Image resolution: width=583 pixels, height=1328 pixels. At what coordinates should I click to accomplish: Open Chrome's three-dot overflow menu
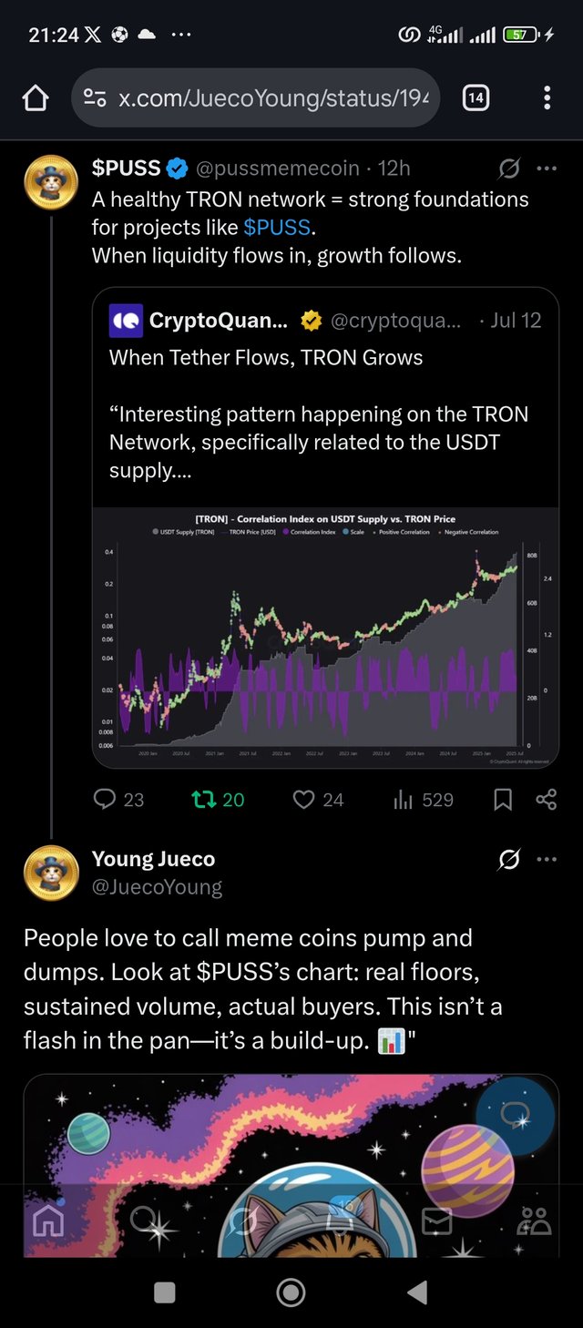point(547,97)
